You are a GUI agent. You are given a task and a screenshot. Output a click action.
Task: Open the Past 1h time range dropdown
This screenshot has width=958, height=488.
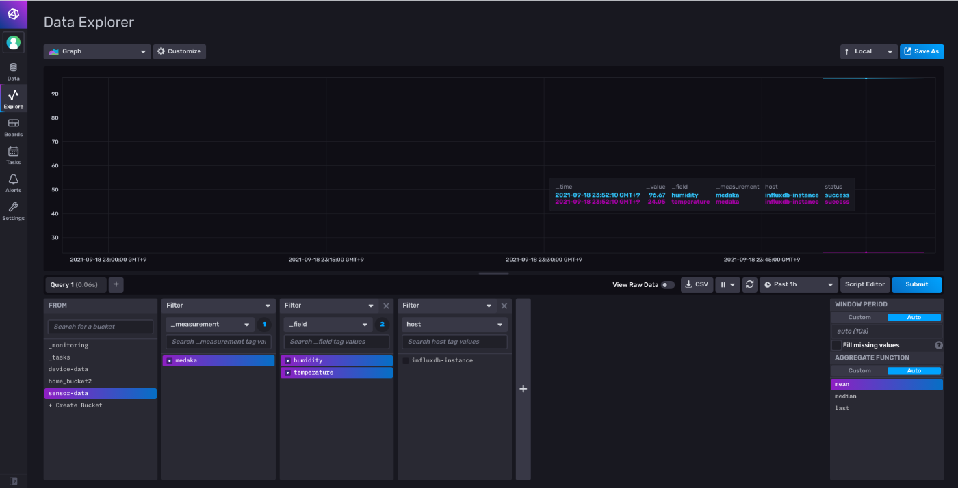(x=799, y=284)
